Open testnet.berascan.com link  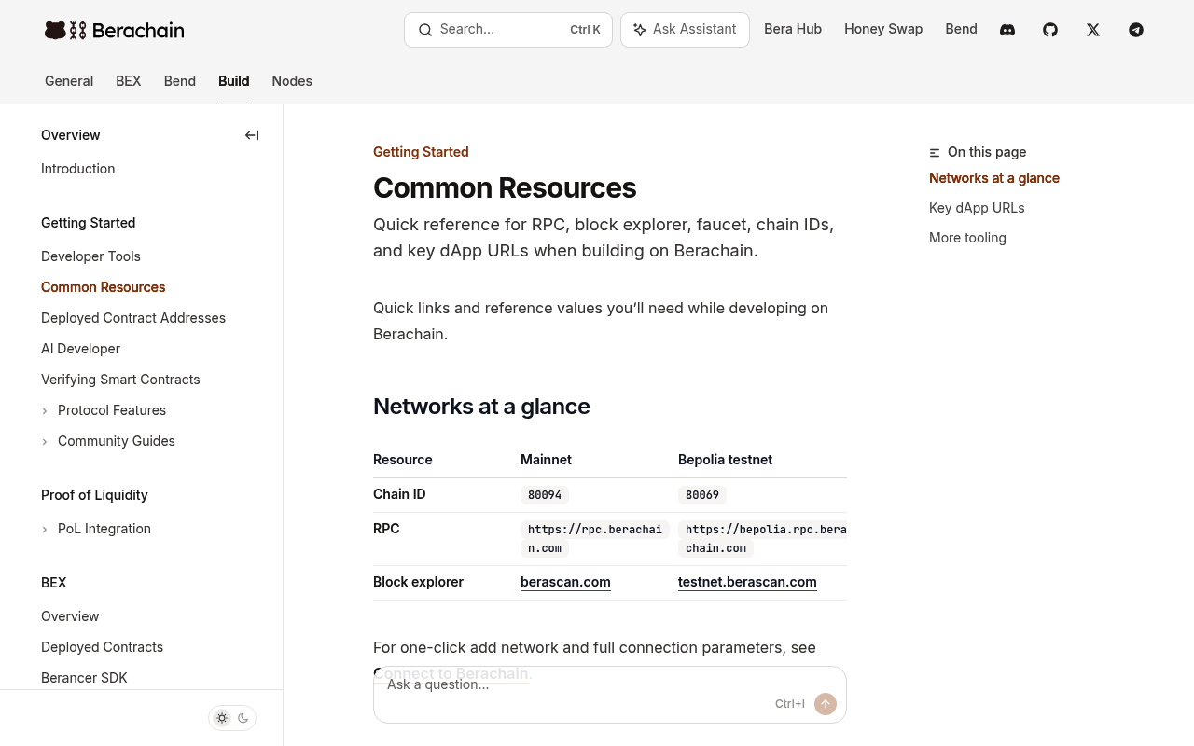pos(747,582)
